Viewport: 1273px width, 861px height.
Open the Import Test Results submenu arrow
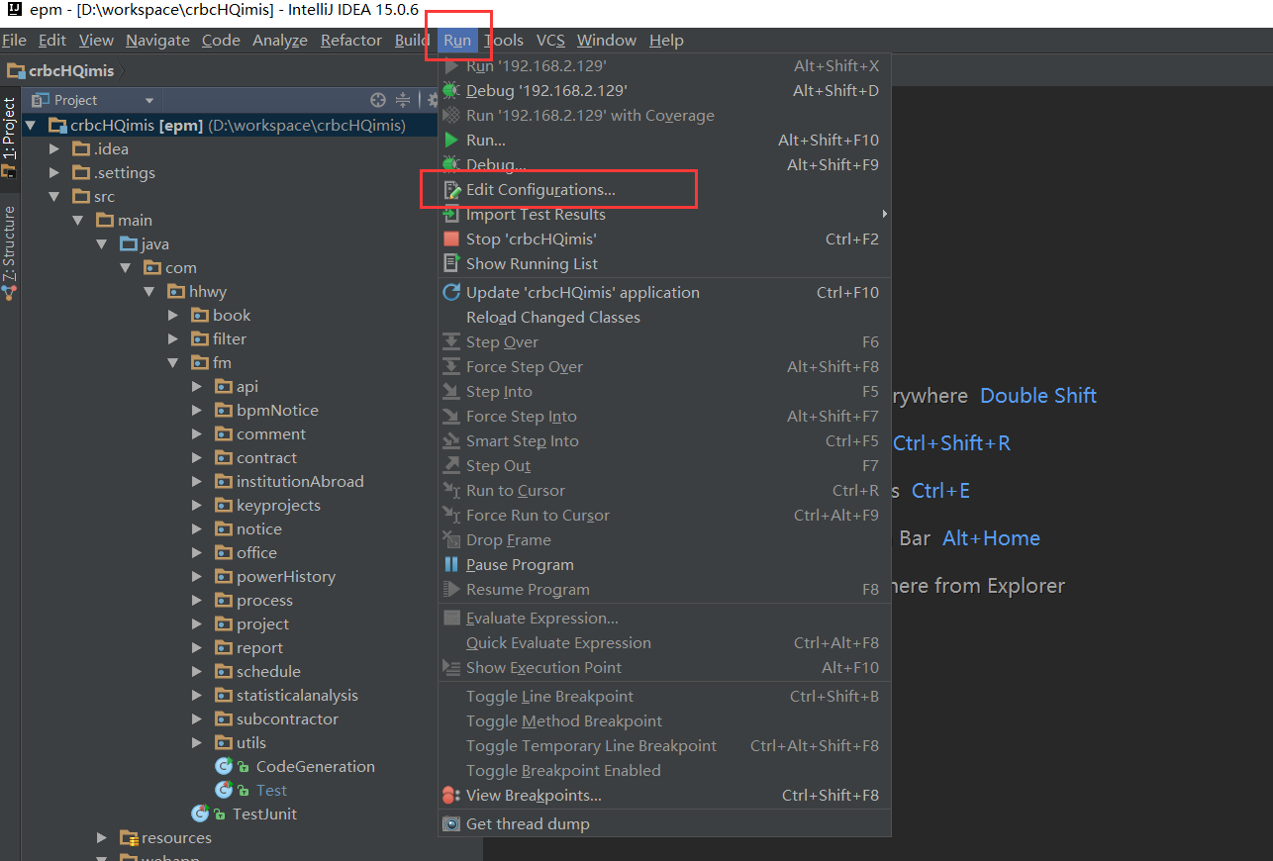(884, 214)
